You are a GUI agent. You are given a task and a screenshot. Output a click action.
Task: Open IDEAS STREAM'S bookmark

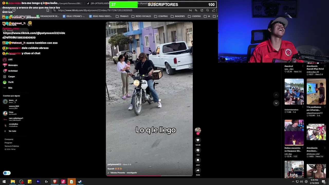click(74, 16)
